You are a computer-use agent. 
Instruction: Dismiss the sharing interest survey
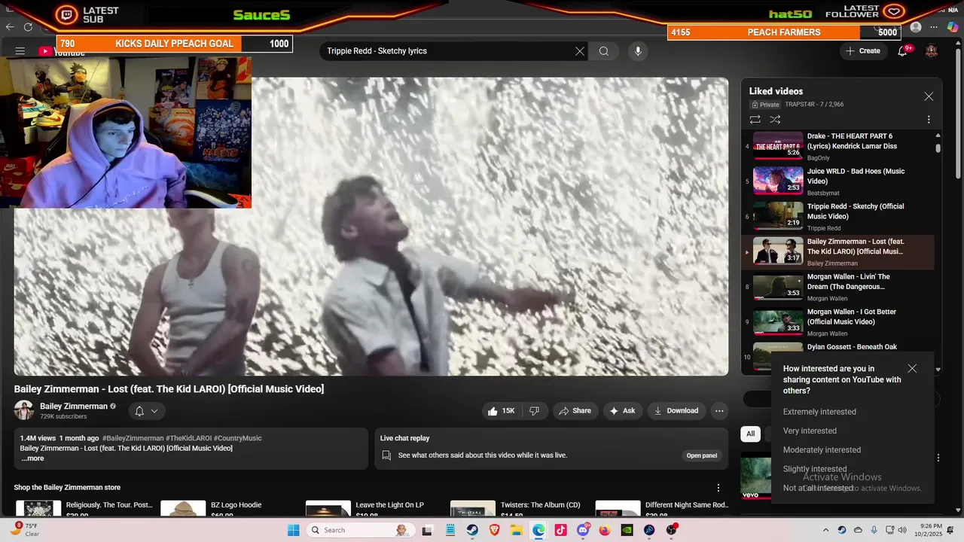[x=912, y=369]
